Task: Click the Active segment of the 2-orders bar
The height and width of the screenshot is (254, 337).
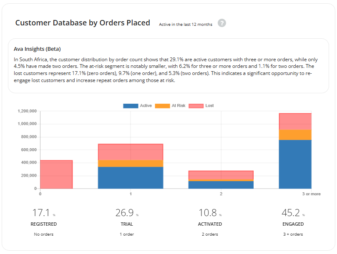Action: 221,185
